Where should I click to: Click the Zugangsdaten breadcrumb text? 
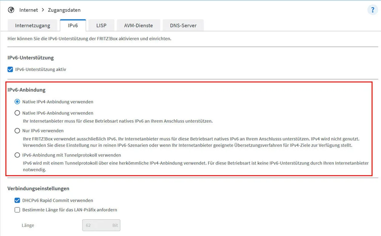click(x=64, y=10)
